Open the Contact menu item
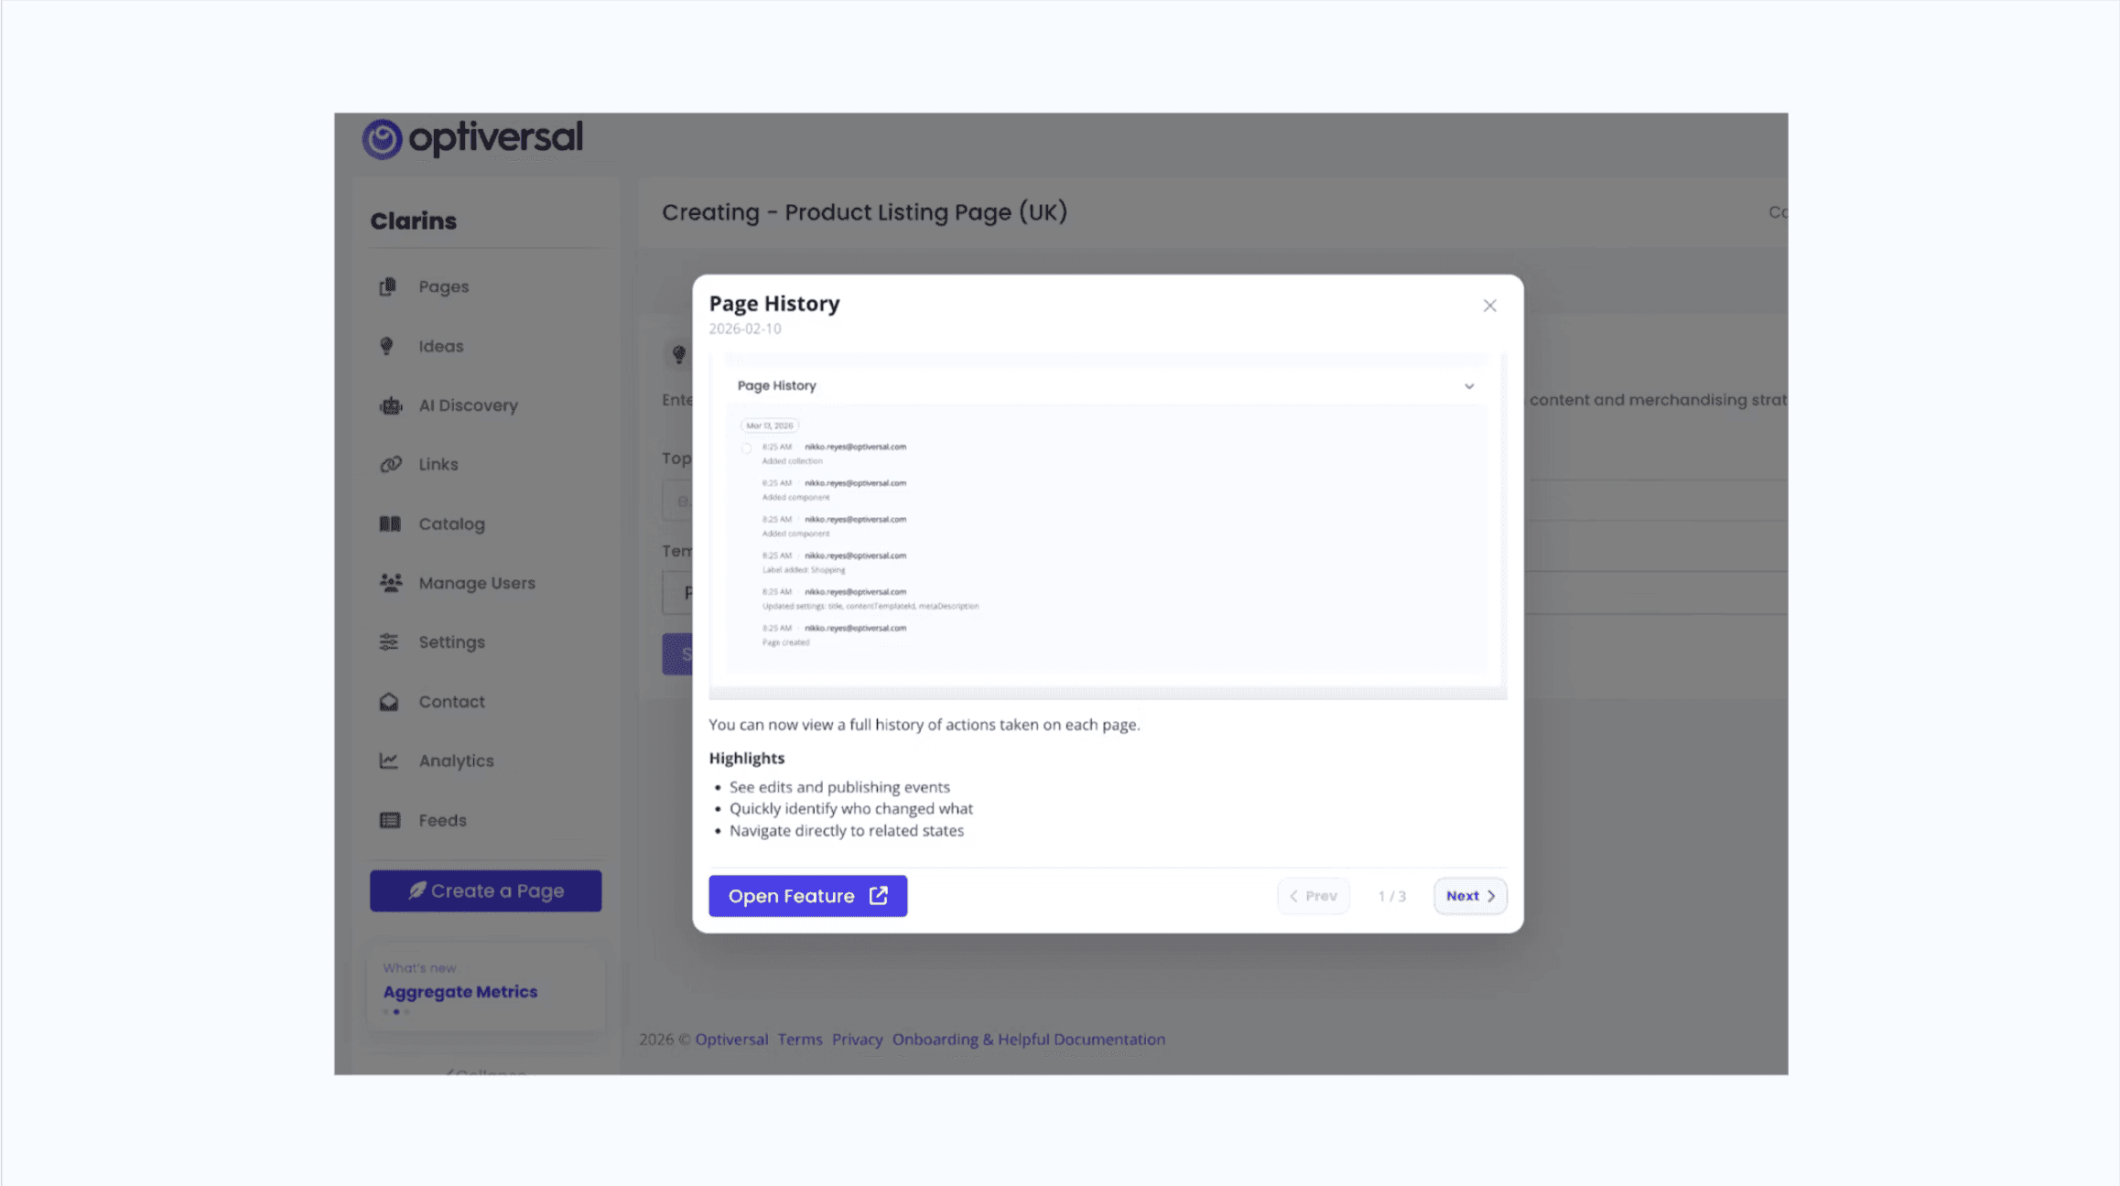Screen dimensions: 2120x1186 tap(451, 701)
